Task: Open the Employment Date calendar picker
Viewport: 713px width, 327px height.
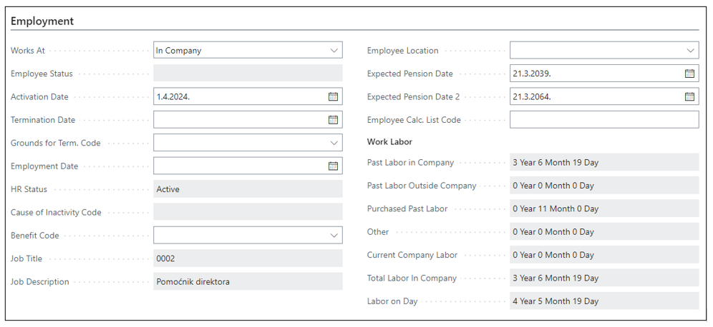Action: tap(333, 166)
